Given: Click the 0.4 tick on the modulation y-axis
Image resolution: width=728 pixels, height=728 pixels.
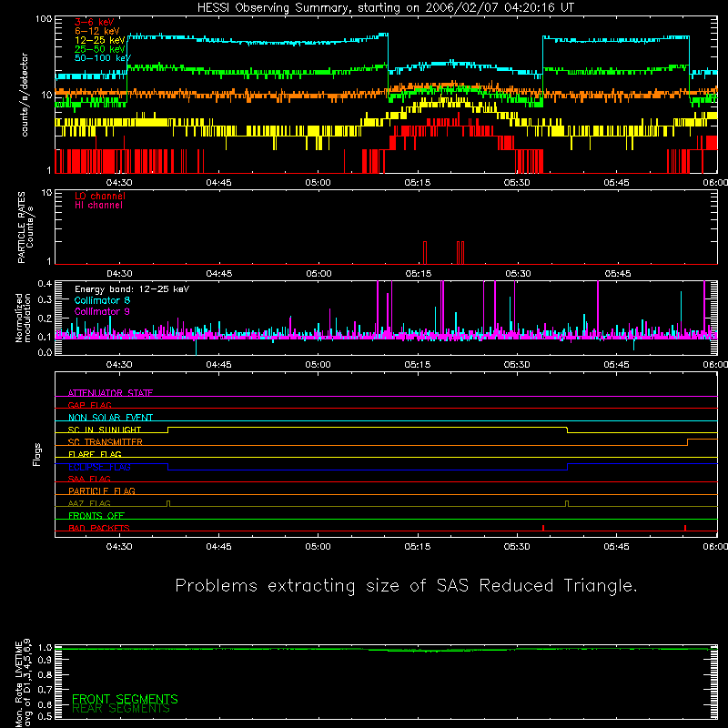Looking at the screenshot, I should coord(45,284).
